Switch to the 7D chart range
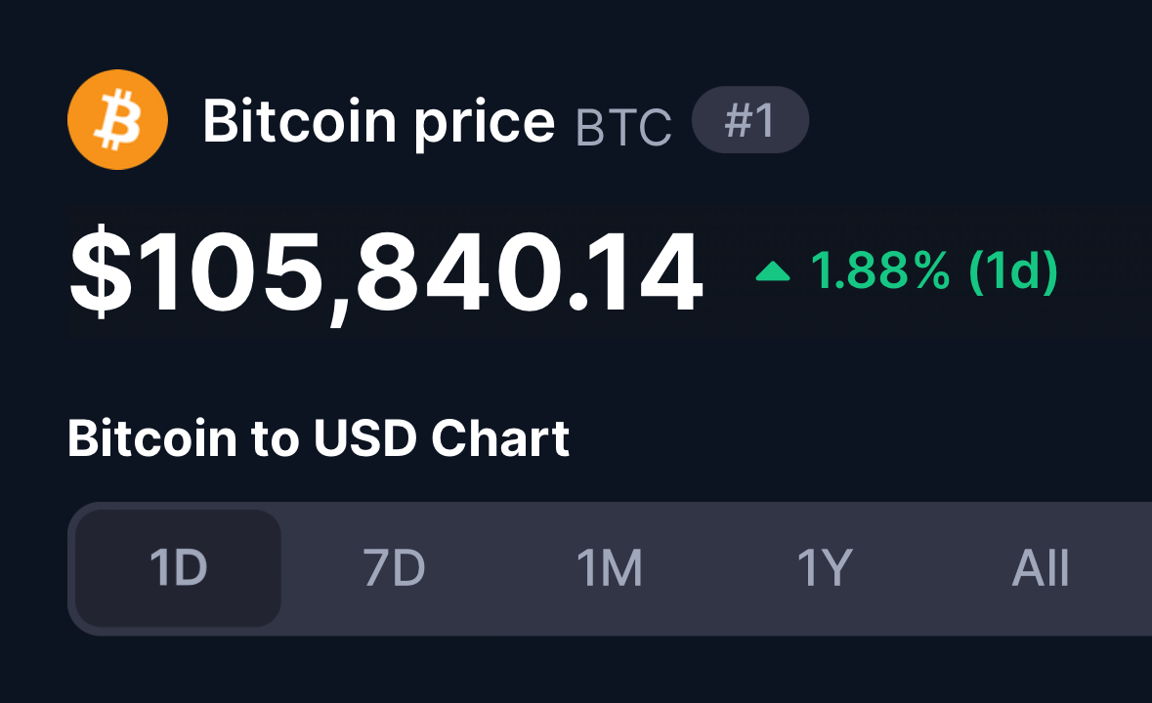This screenshot has height=703, width=1152. pos(394,568)
